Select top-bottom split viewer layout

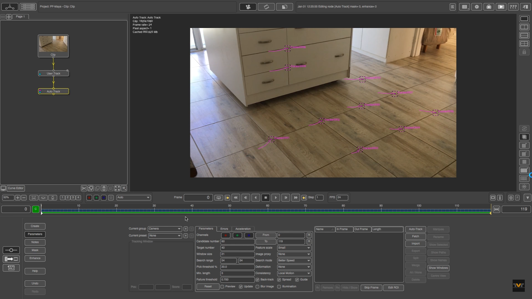524,35
